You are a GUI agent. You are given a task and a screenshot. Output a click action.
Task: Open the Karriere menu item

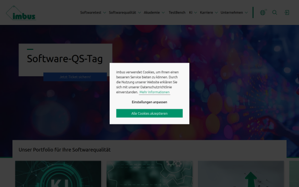pyautogui.click(x=206, y=12)
